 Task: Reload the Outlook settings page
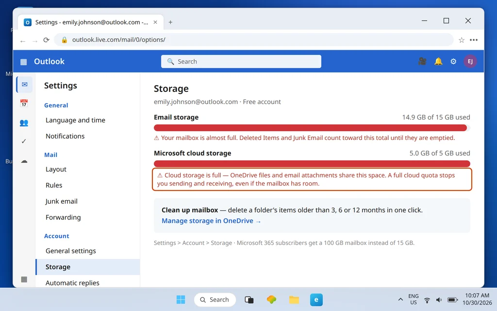(46, 40)
